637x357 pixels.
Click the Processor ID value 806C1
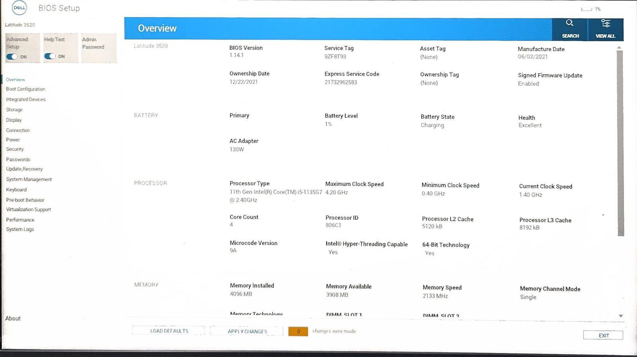[333, 226]
